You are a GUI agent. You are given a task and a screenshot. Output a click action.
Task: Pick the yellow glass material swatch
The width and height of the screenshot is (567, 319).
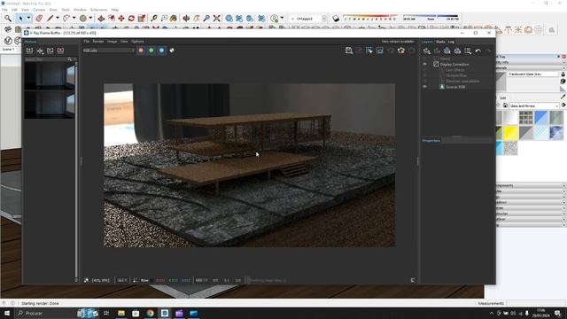pos(510,133)
